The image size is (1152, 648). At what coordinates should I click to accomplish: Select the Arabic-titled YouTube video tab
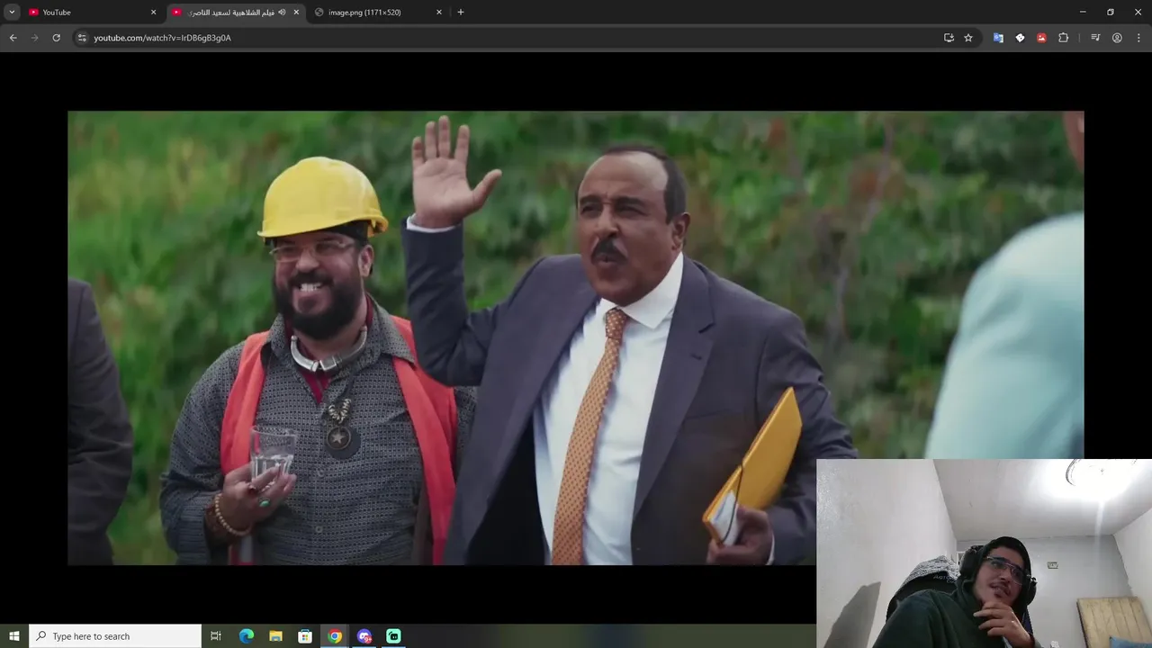coord(236,12)
